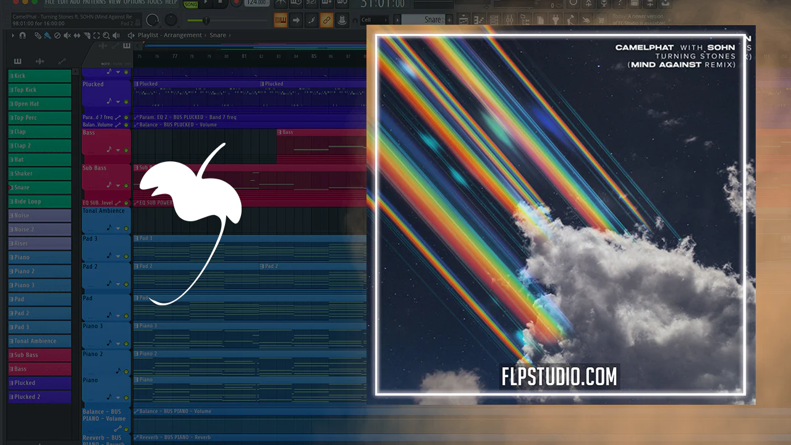The height and width of the screenshot is (445, 791).
Task: Toggle the playlist magnet snap icon
Action: tap(23, 35)
